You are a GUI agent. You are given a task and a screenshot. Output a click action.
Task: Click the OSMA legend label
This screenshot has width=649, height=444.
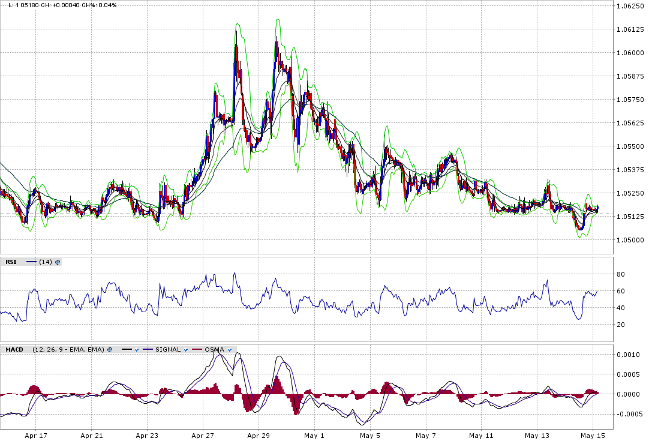point(214,350)
